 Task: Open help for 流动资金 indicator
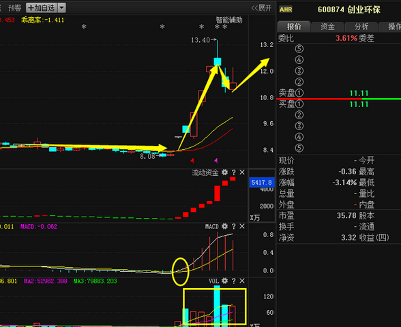point(233,172)
